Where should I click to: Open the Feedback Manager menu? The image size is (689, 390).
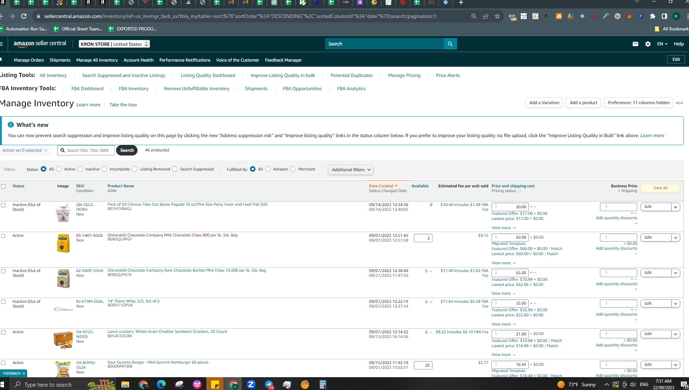[x=283, y=60]
